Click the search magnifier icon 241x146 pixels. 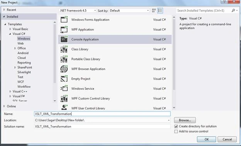tap(233, 10)
